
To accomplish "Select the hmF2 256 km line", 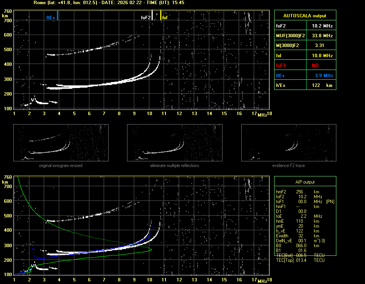I will 300,192.
